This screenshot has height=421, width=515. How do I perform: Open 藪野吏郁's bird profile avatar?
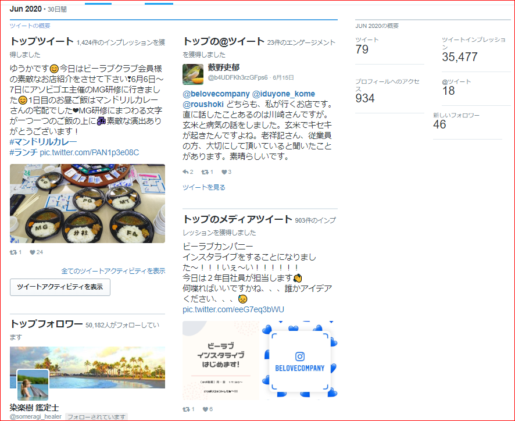point(193,74)
